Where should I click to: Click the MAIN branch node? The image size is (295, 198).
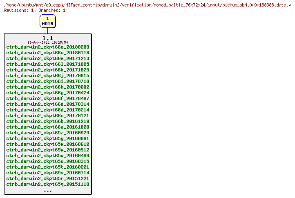[x=47, y=21]
